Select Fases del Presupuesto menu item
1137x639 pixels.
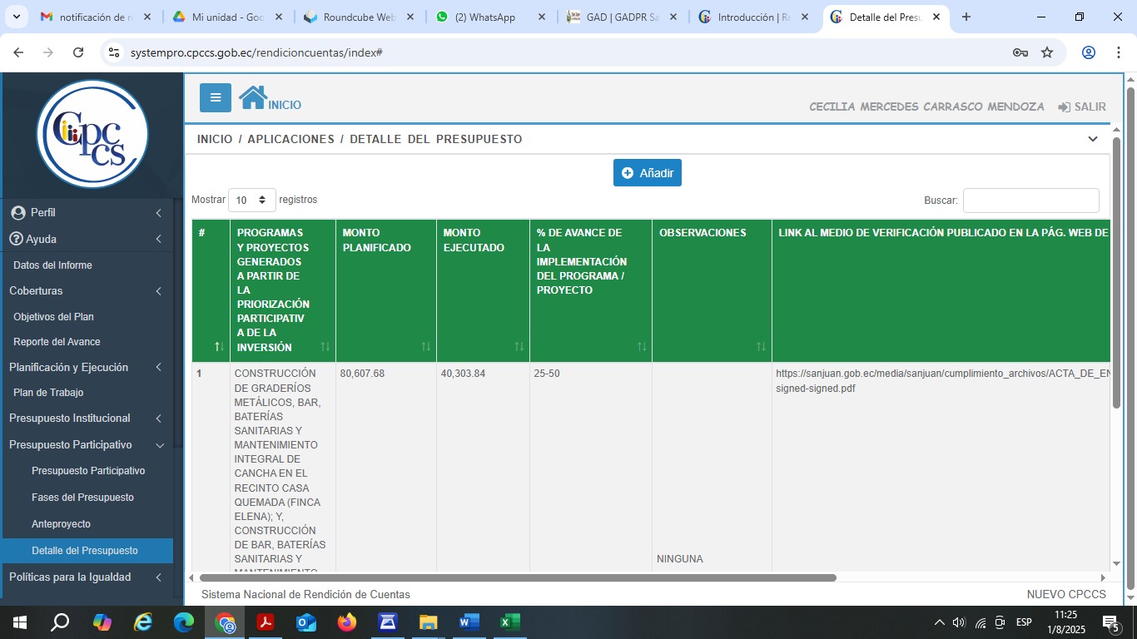pos(82,498)
